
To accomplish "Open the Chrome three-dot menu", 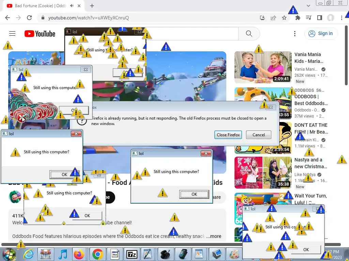I will tap(342, 18).
